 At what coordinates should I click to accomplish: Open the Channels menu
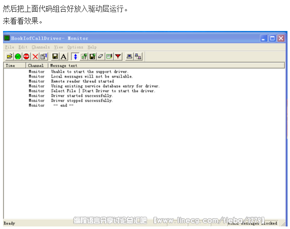[41, 47]
